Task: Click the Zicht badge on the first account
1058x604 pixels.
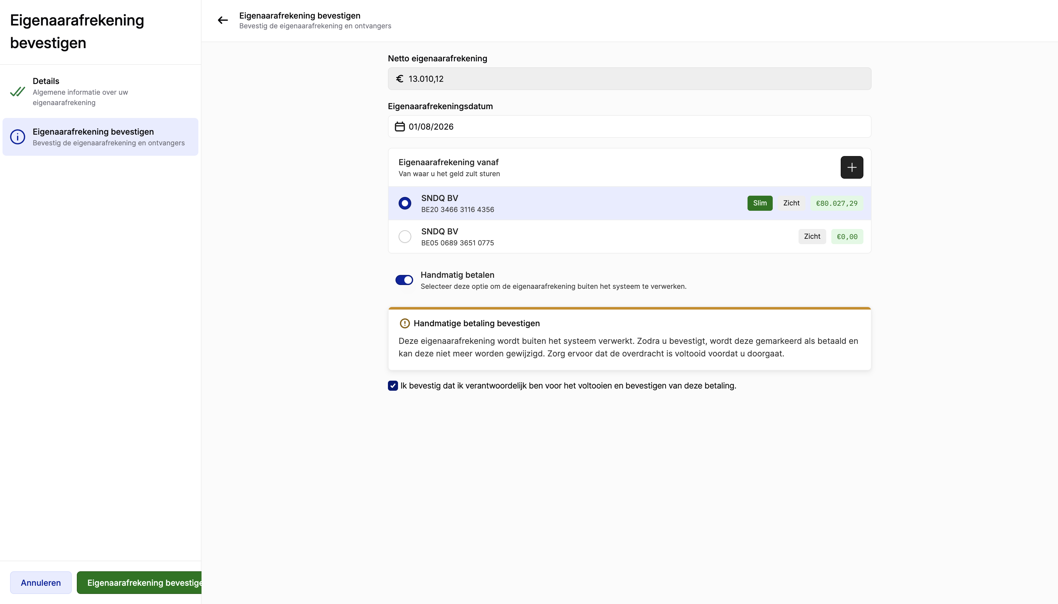Action: click(791, 203)
